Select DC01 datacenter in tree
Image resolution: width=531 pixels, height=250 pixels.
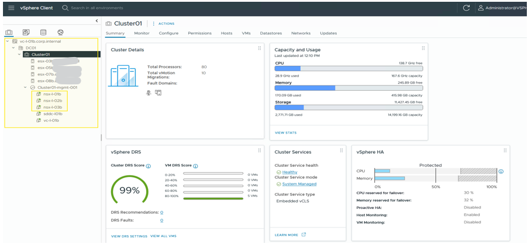click(x=31, y=48)
